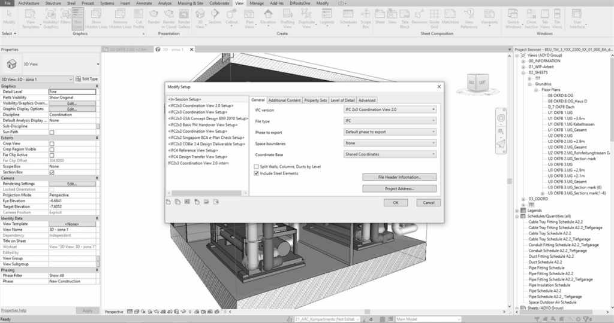Open the Phase to export dropdown
Viewport: 614px width, 323px height.
pos(390,132)
